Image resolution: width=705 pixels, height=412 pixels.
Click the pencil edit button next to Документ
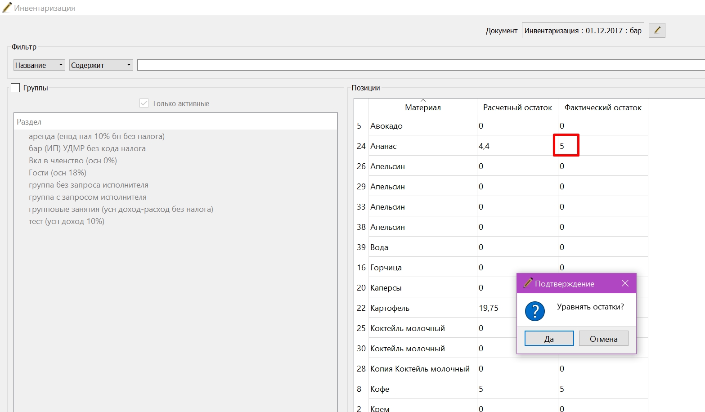(x=657, y=30)
